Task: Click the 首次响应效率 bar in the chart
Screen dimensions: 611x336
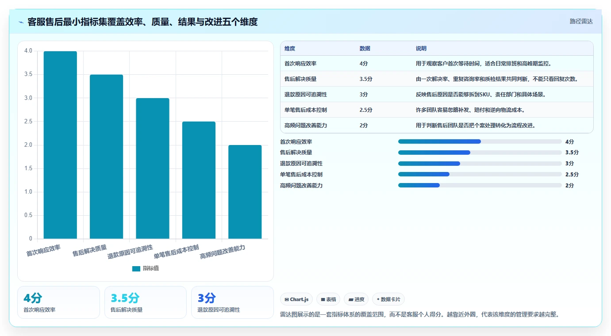Action: pyautogui.click(x=60, y=145)
